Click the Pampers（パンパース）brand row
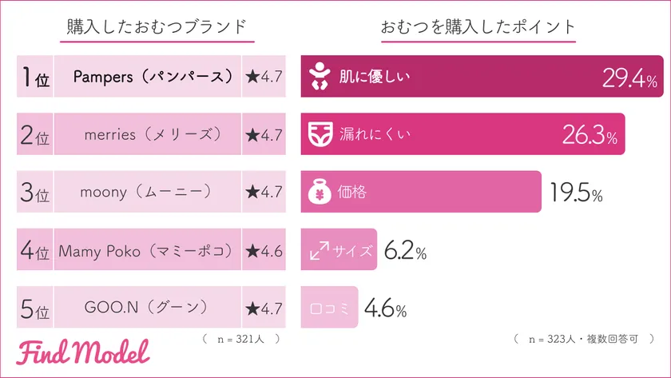The height and width of the screenshot is (378, 671). 146,77
